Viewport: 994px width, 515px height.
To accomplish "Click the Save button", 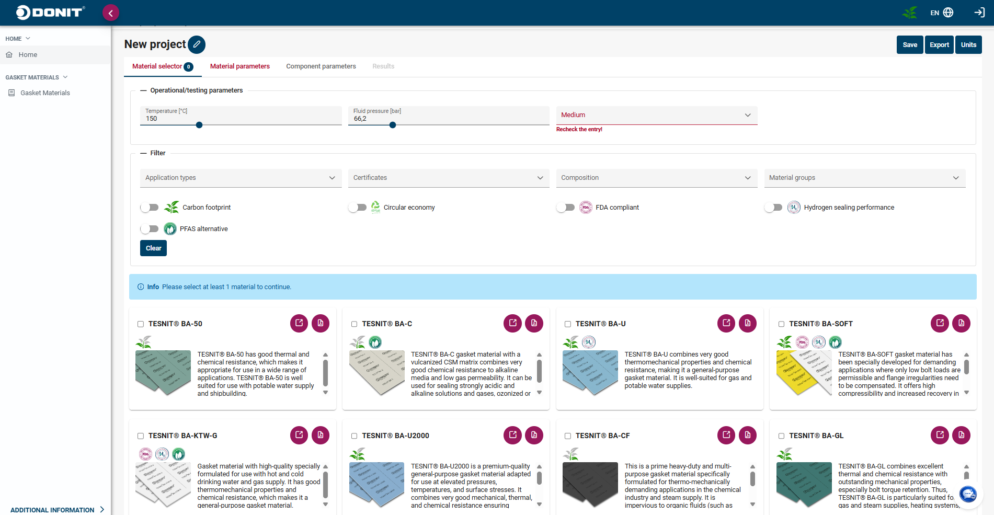I will pyautogui.click(x=910, y=44).
